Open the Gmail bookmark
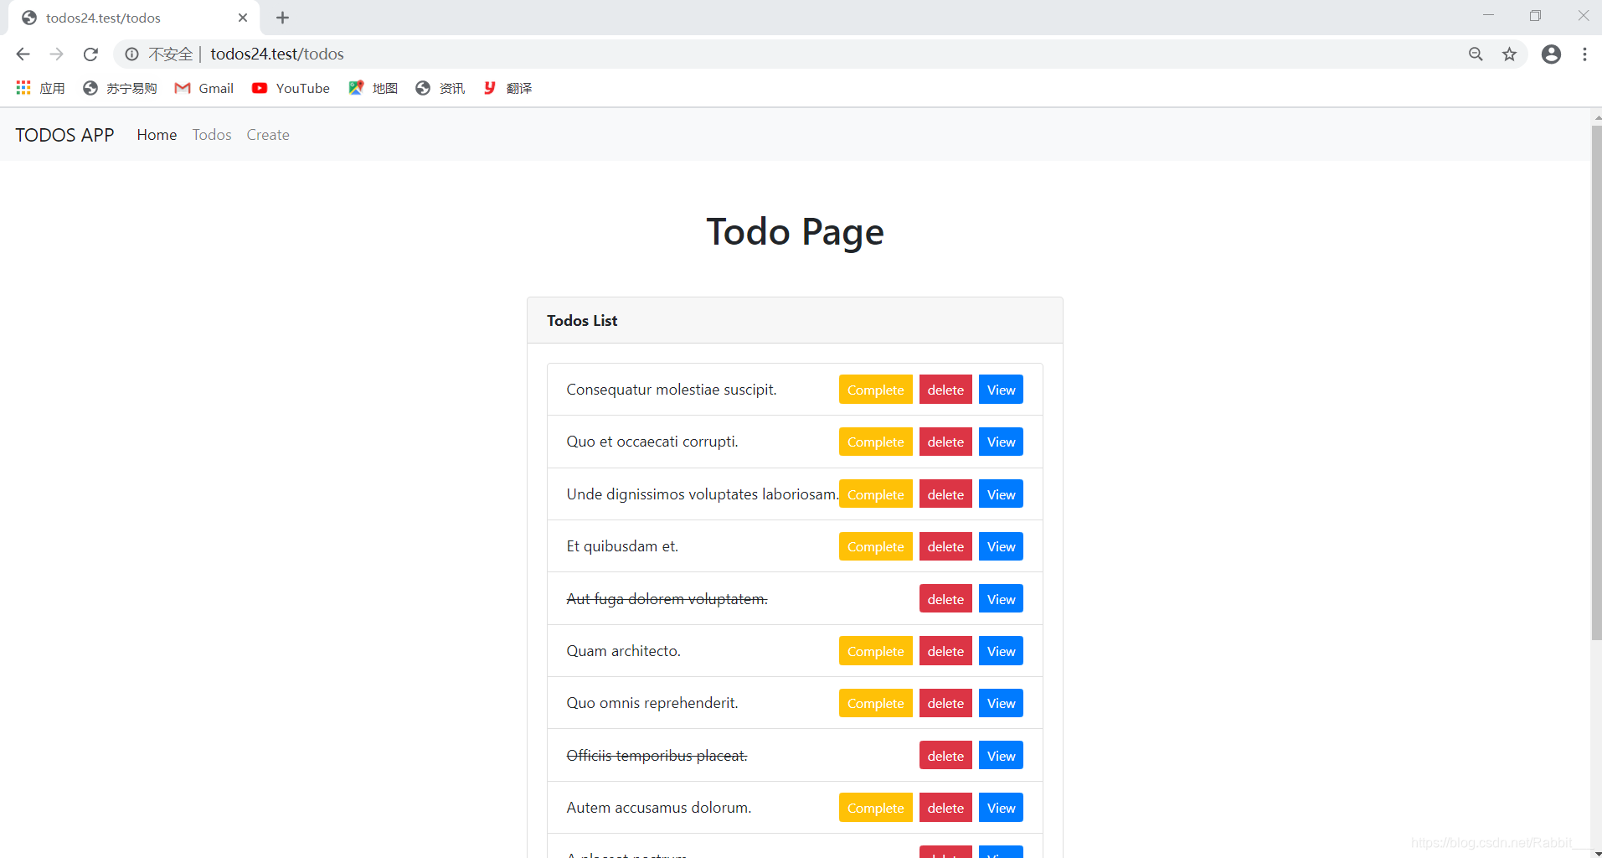 (203, 88)
